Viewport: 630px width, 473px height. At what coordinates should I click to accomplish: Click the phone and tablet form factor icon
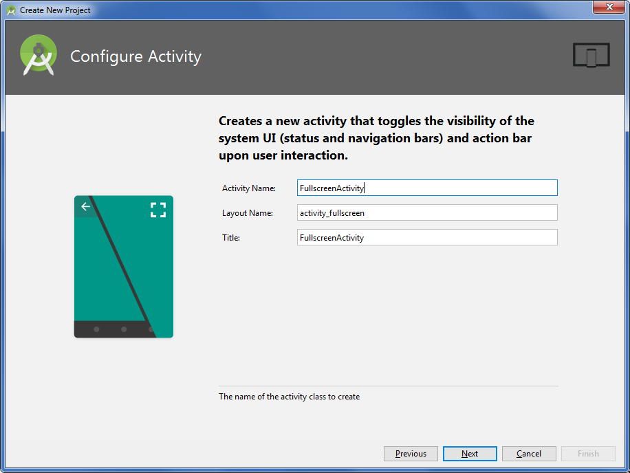[591, 55]
